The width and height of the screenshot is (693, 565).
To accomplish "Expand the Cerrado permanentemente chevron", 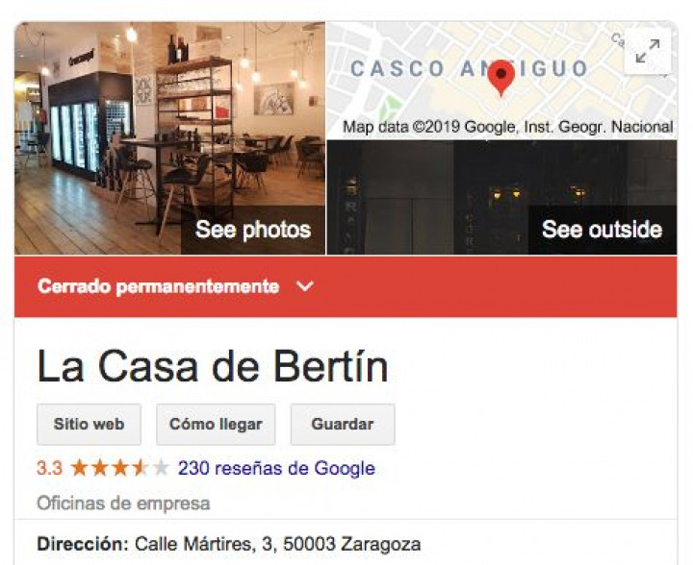I will [305, 286].
